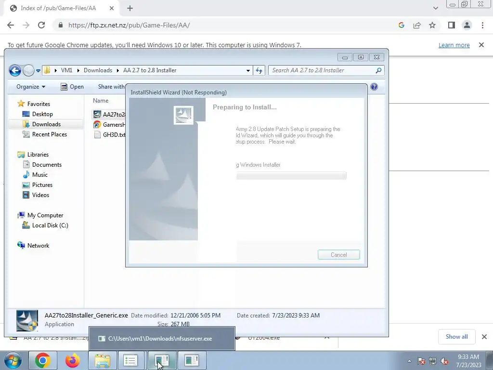Show hidden tray icons arrow
Screen dimensions: 493x370
(x=409, y=361)
